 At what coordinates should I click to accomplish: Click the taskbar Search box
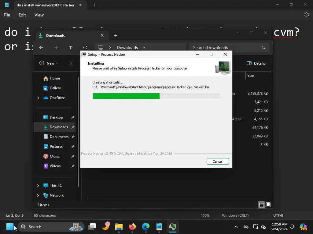click(51, 227)
